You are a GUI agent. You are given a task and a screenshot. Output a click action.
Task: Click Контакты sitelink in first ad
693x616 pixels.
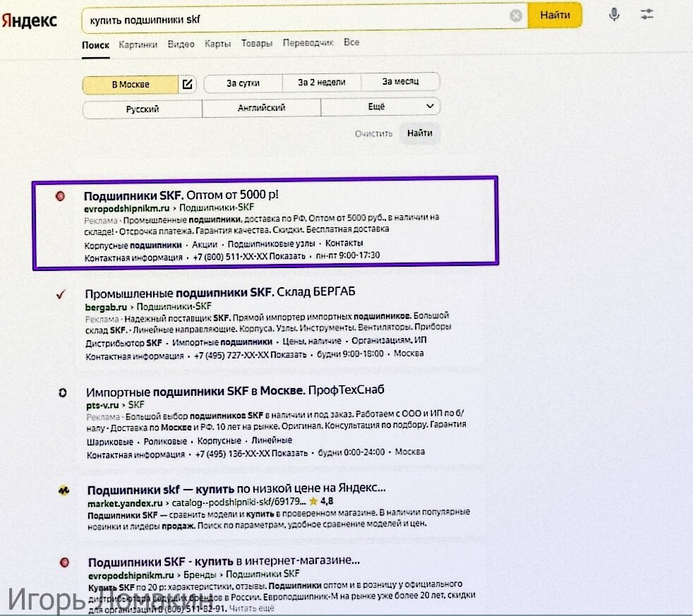click(x=344, y=243)
